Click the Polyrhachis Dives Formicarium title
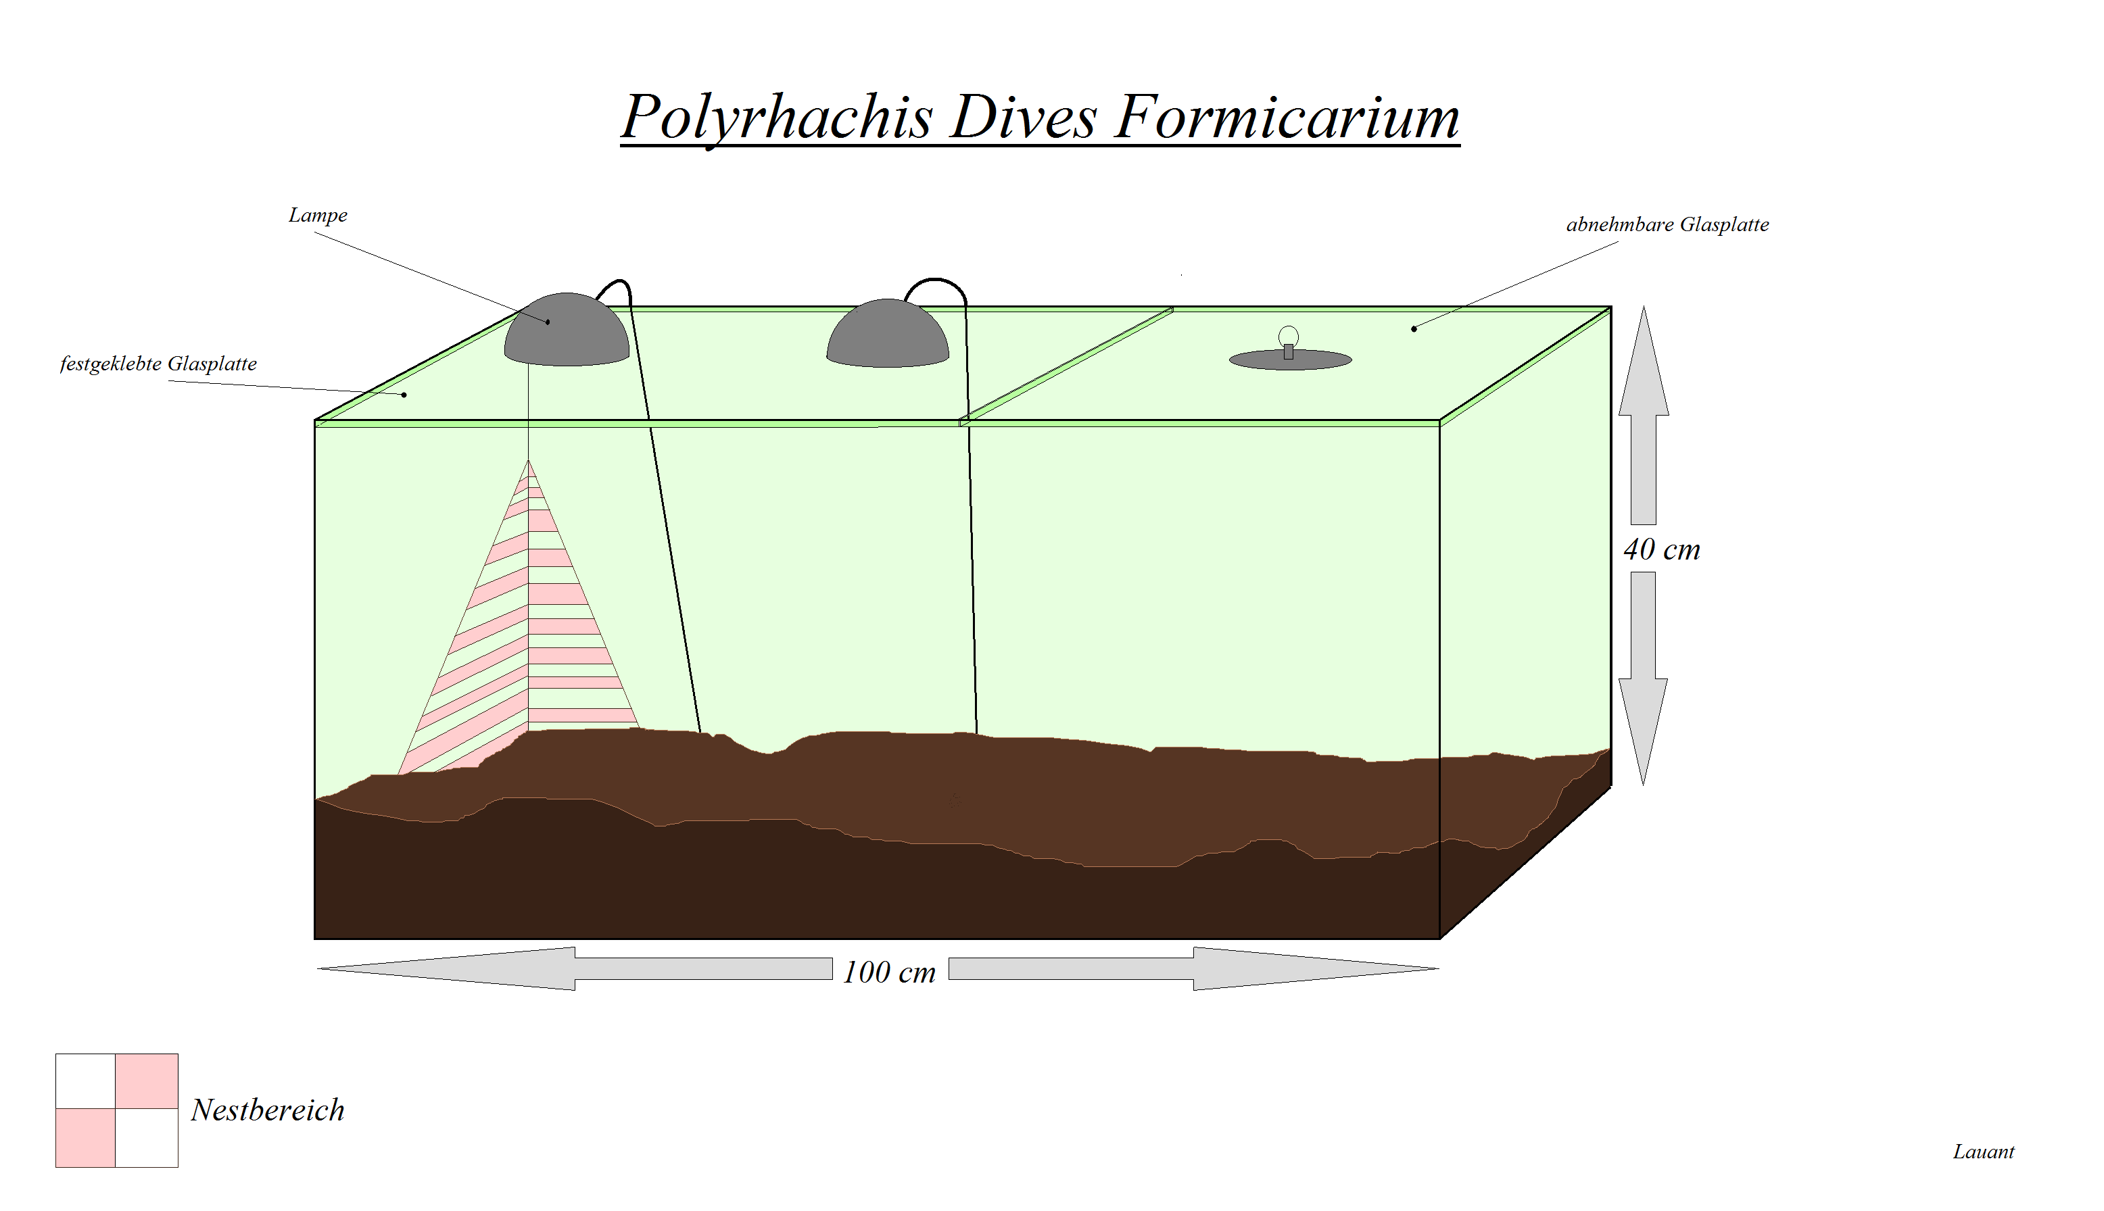The image size is (2104, 1211). pyautogui.click(x=1039, y=116)
